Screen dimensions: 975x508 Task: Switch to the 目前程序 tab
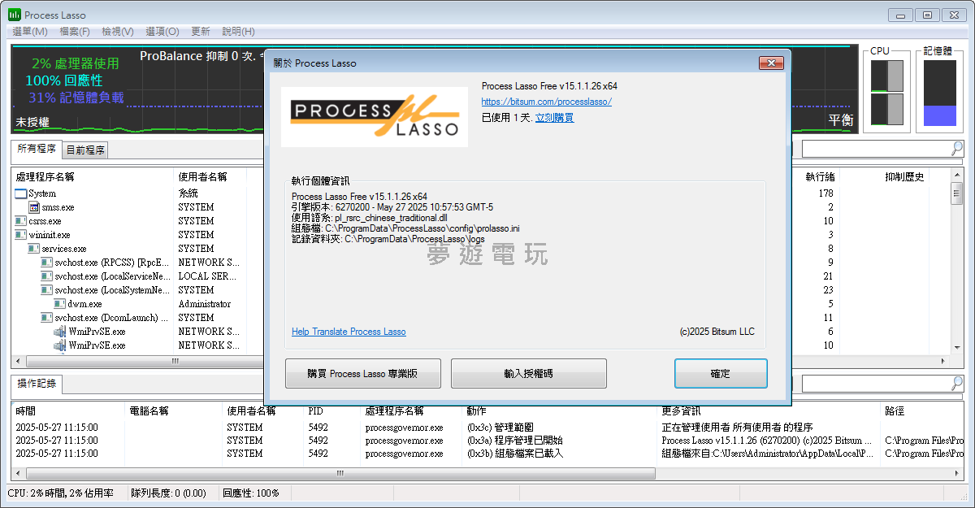tap(85, 150)
